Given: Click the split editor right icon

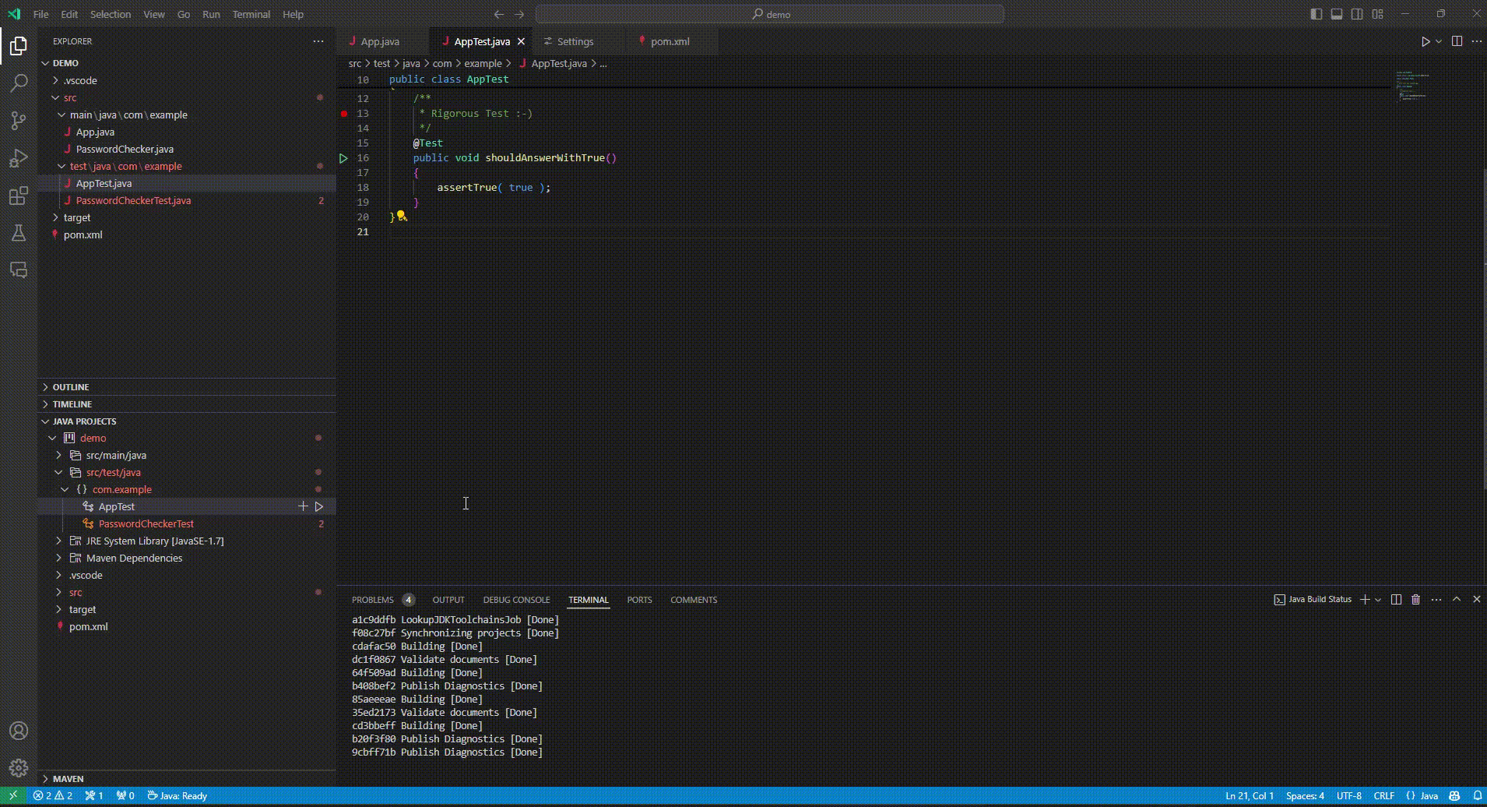Looking at the screenshot, I should pos(1457,41).
